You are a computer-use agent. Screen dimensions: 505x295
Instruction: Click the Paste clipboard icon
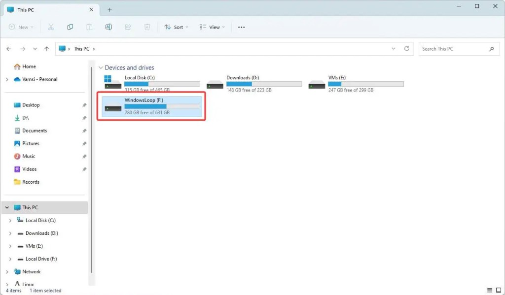pyautogui.click(x=89, y=27)
